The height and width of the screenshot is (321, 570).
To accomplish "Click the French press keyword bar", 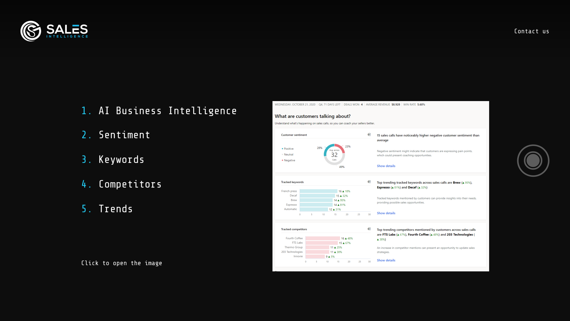I will coord(318,191).
